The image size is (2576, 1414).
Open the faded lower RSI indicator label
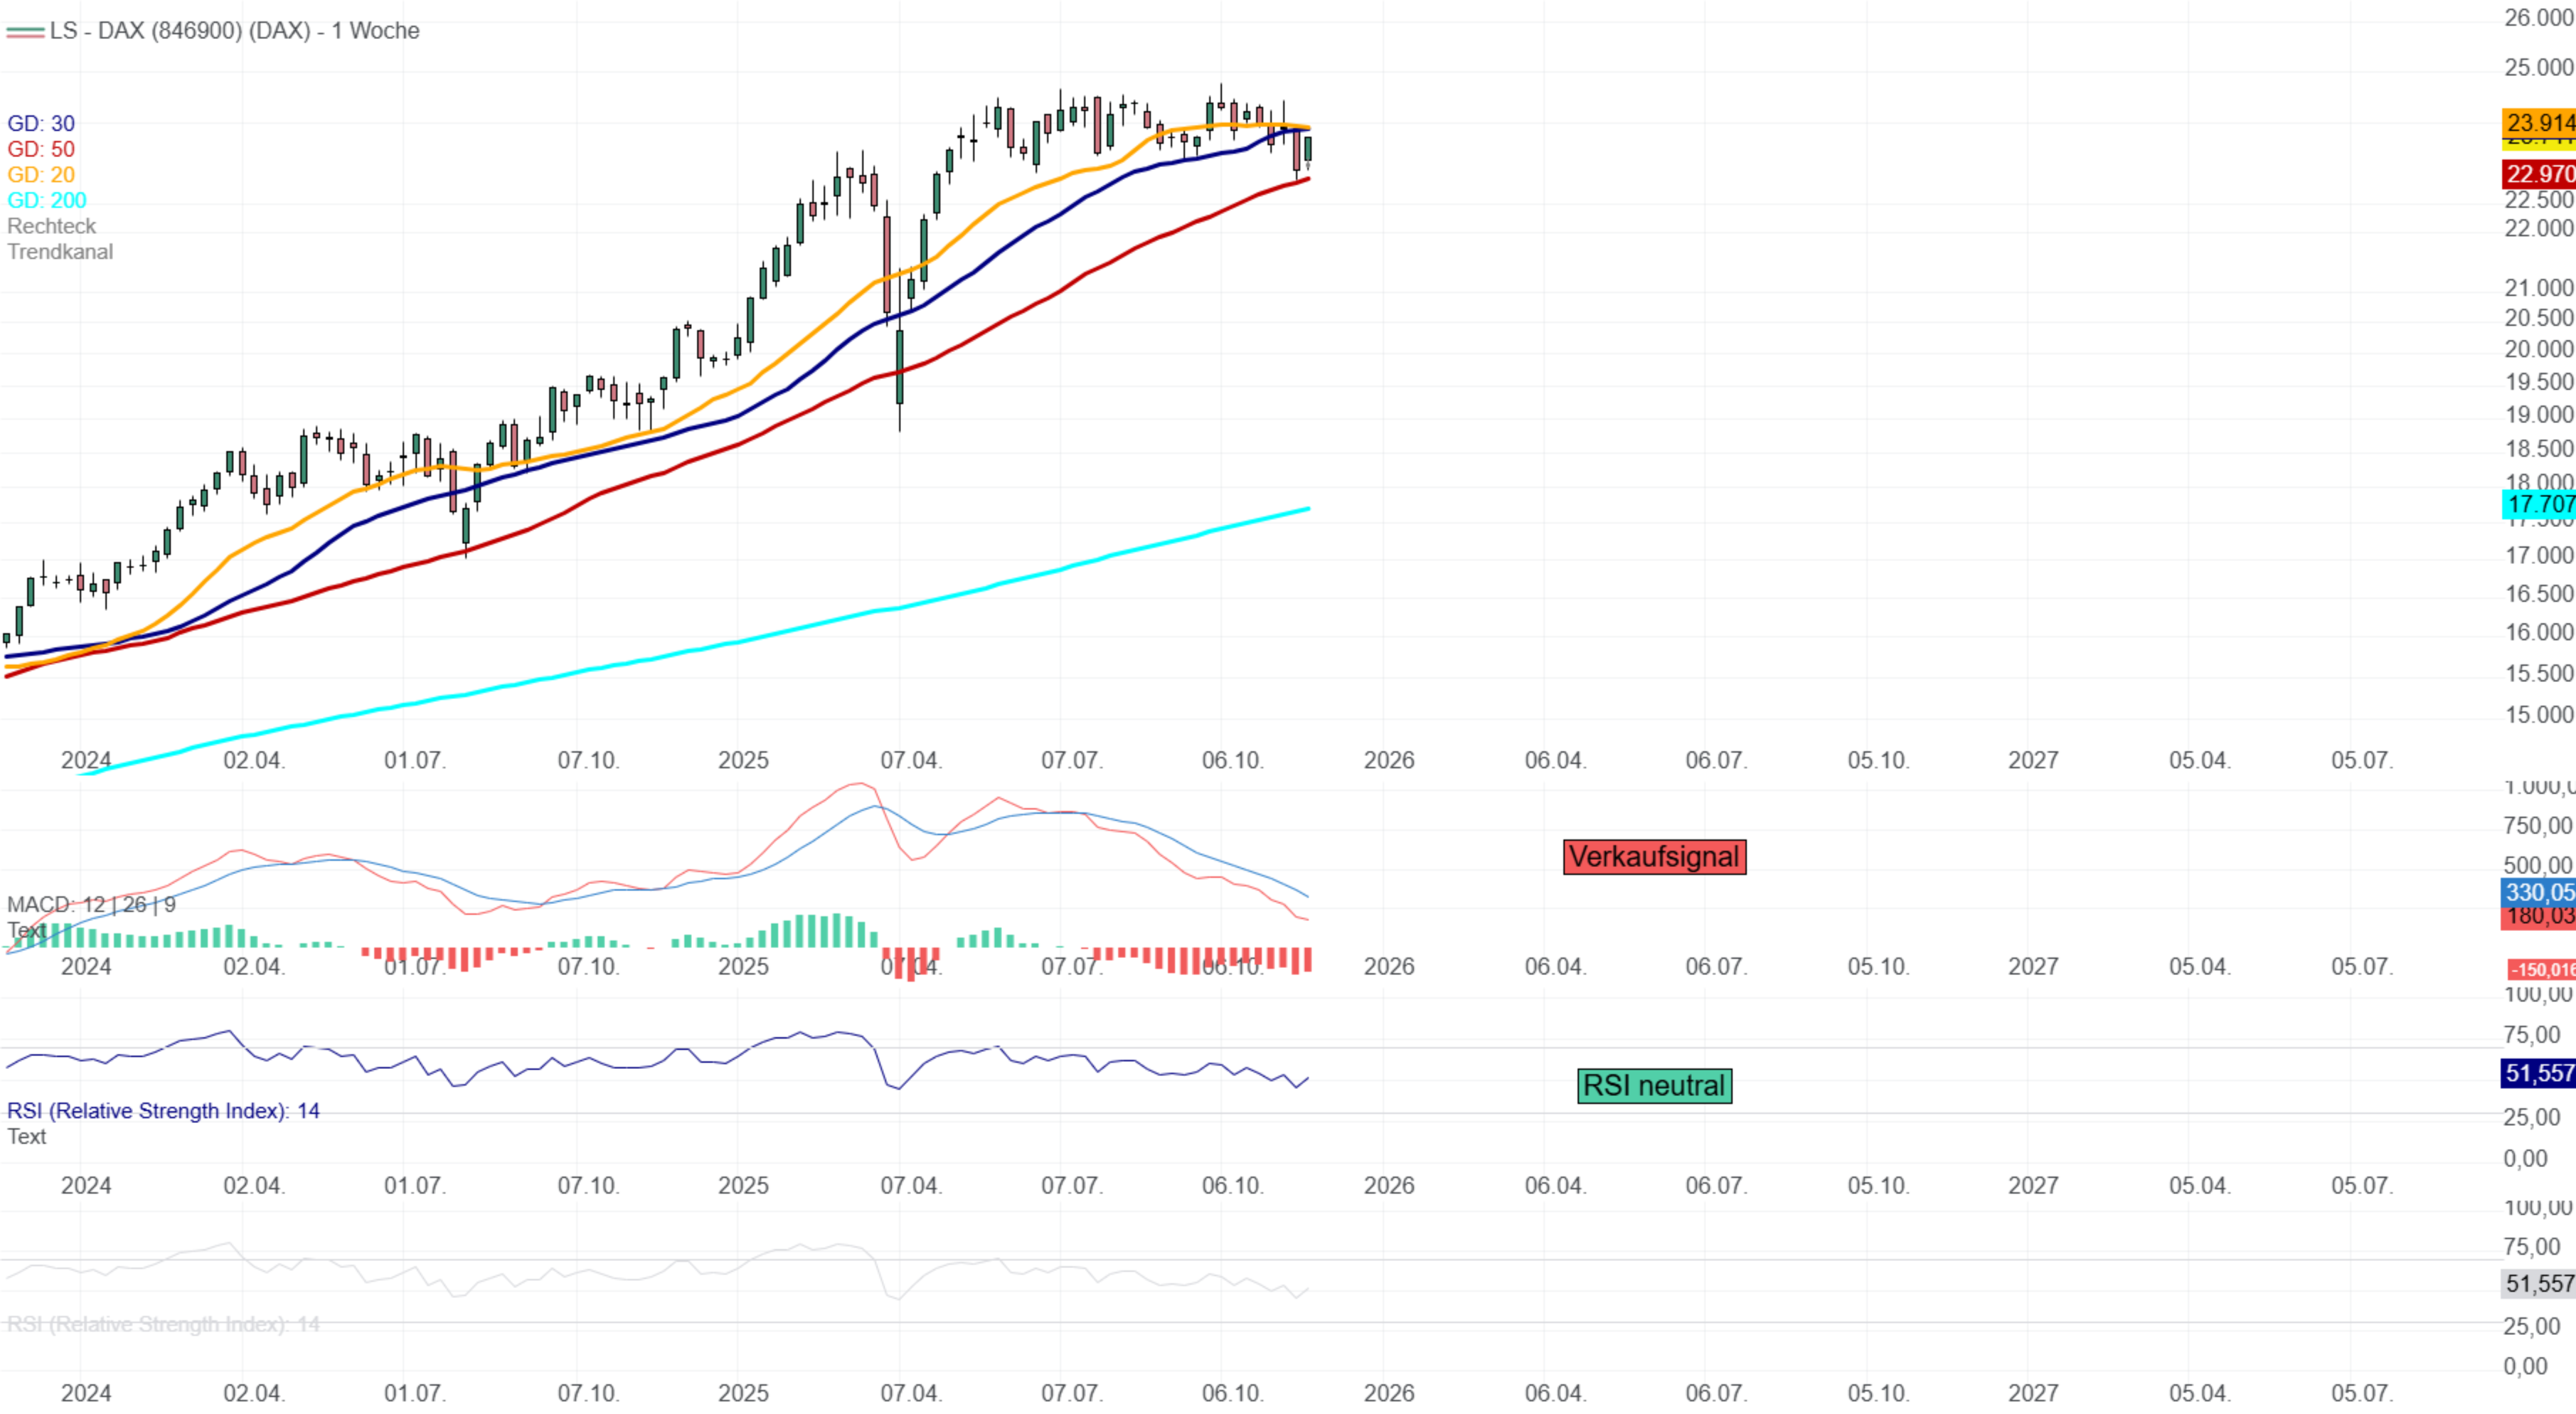(163, 1324)
